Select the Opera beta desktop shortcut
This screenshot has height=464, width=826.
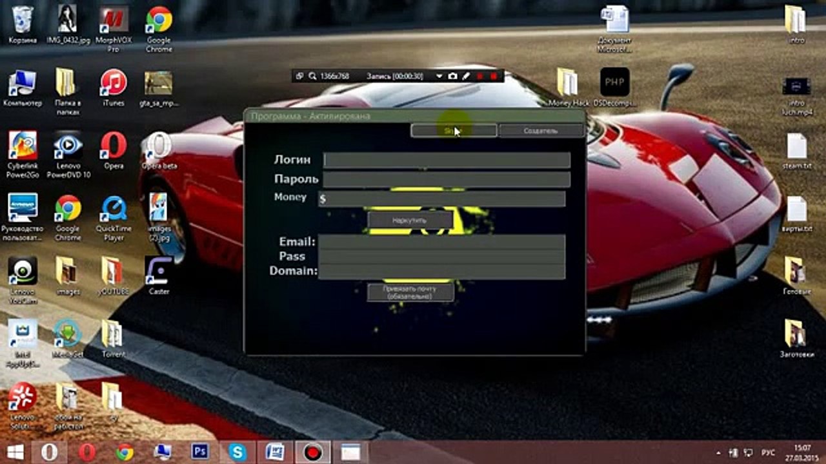pyautogui.click(x=159, y=150)
